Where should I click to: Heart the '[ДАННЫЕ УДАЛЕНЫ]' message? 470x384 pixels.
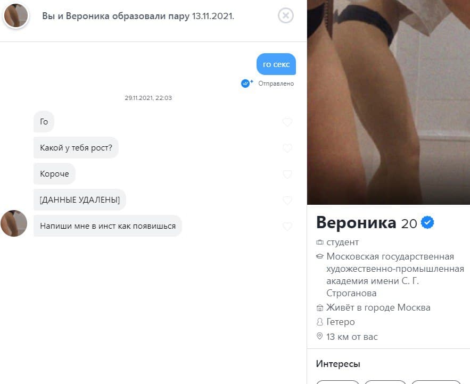pos(287,200)
